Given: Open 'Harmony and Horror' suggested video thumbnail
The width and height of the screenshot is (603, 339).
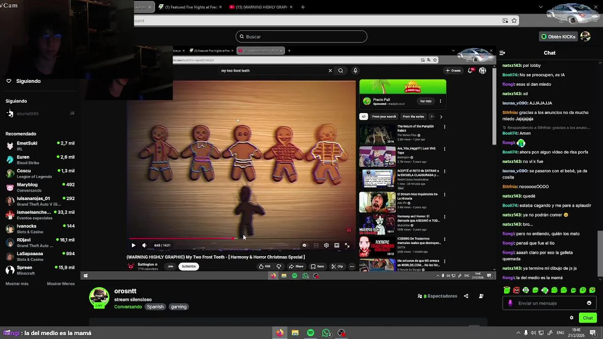Looking at the screenshot, I should (377, 225).
